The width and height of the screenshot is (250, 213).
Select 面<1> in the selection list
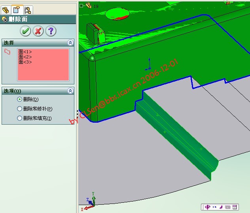click(25, 52)
